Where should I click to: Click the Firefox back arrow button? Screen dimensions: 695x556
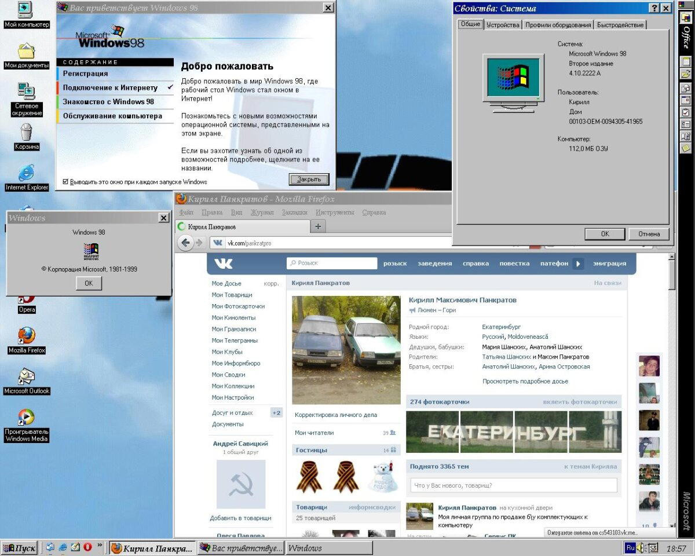186,243
